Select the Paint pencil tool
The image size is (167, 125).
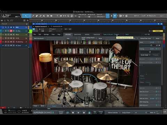point(33,16)
